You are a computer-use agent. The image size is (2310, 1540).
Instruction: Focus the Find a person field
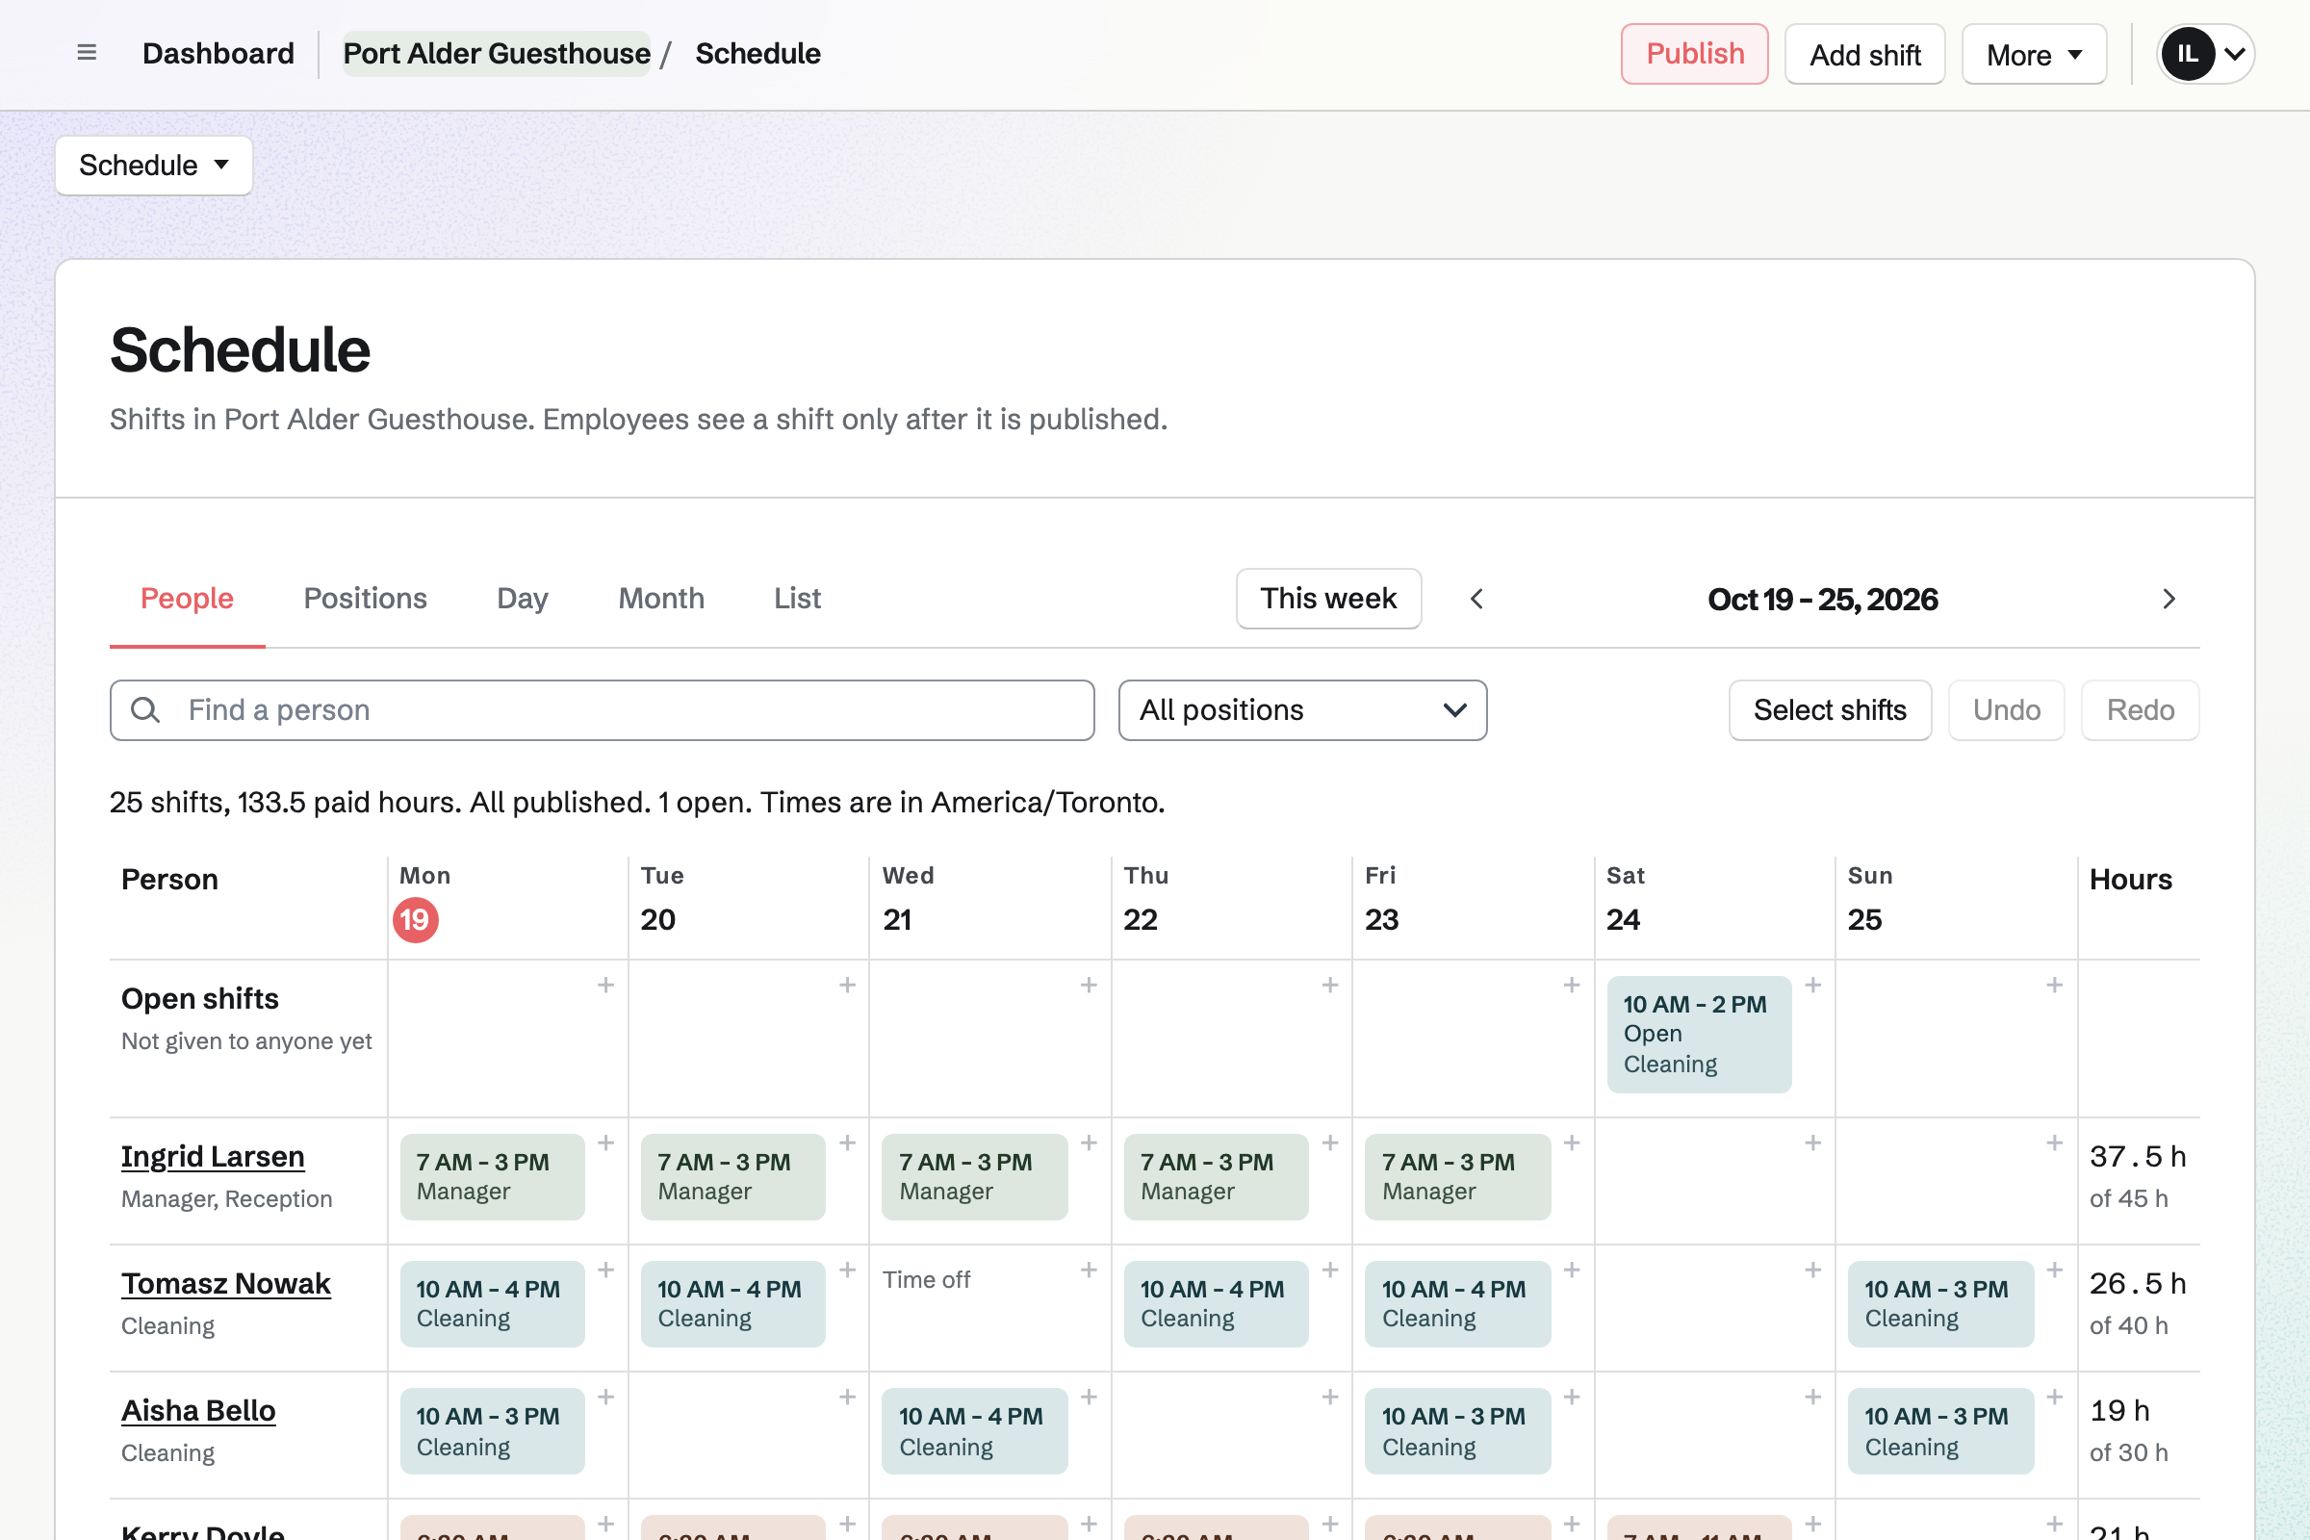coord(603,710)
